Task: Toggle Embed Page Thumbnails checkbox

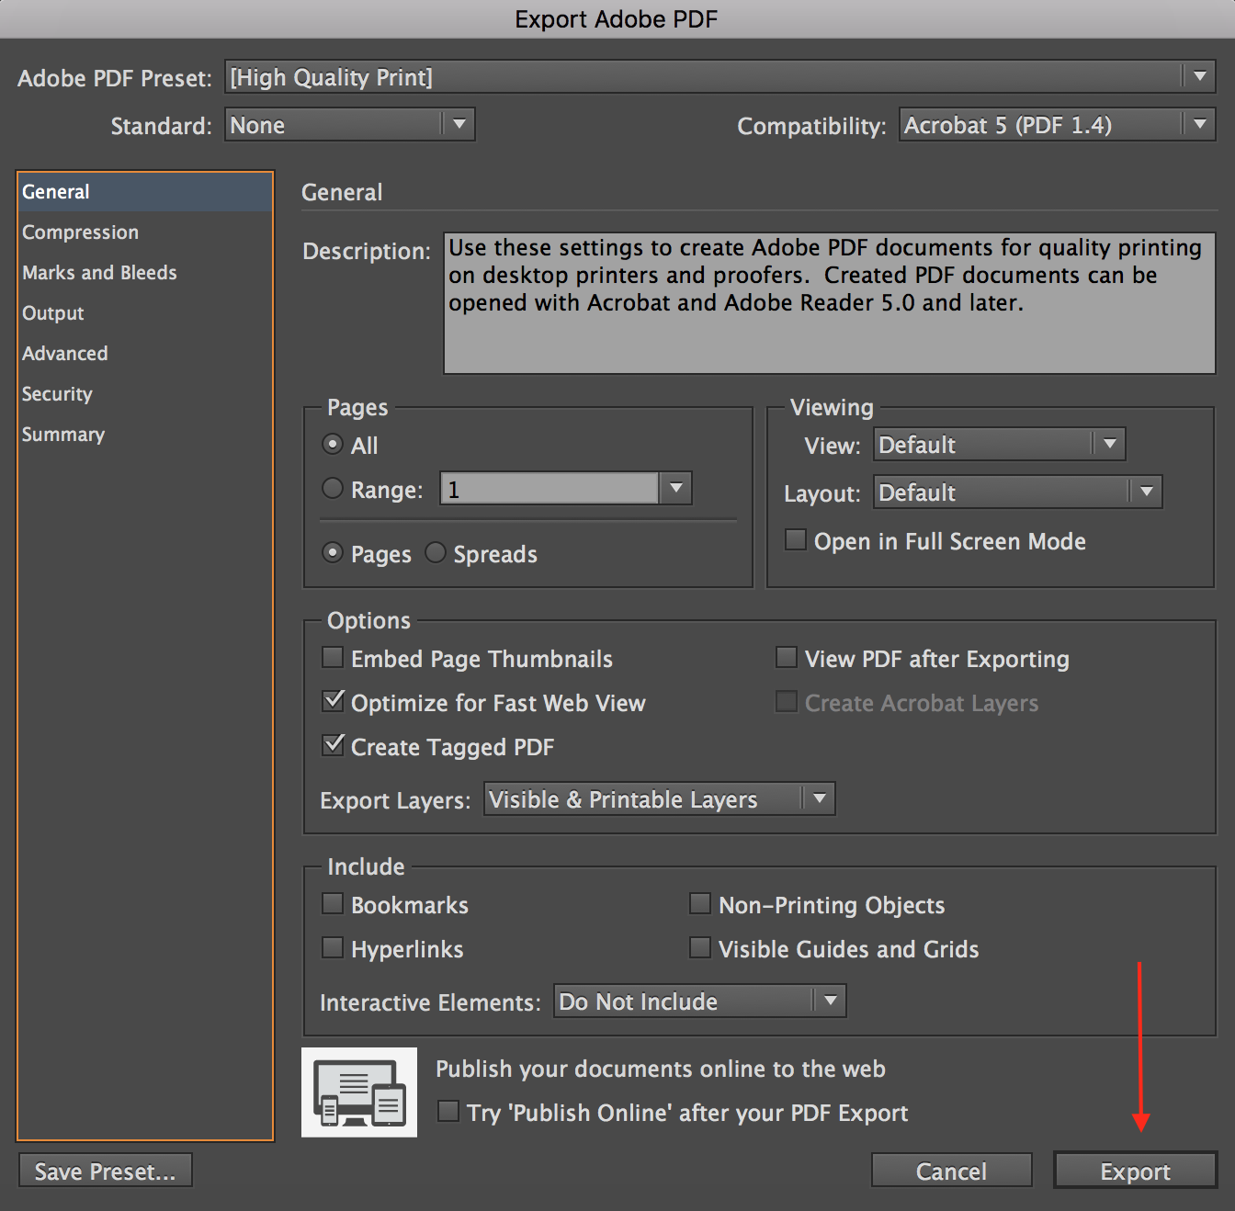Action: (333, 658)
